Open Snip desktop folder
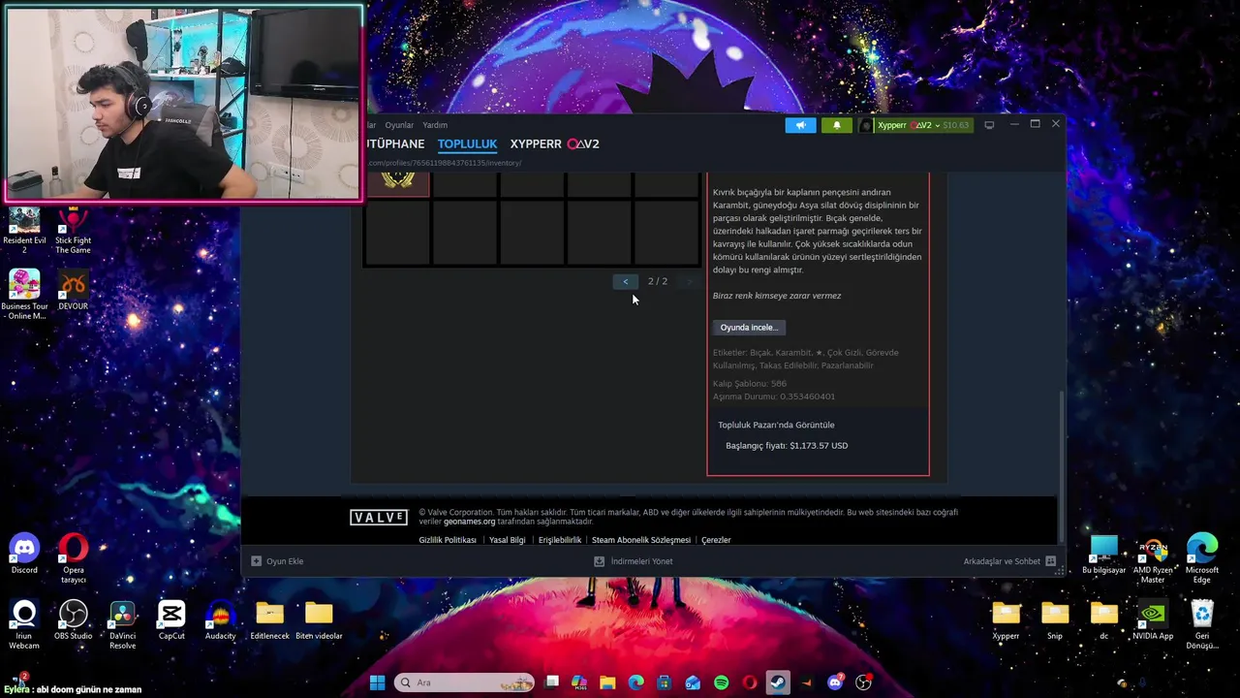The image size is (1240, 698). click(1055, 620)
